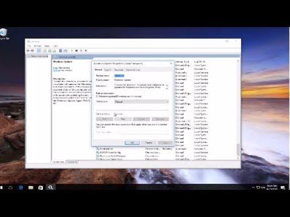Click the Pause button under Service status
Viewport: 290px width, 217px height.
click(x=141, y=119)
